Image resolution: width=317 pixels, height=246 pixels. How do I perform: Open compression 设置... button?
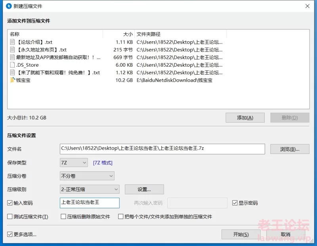pos(144,189)
